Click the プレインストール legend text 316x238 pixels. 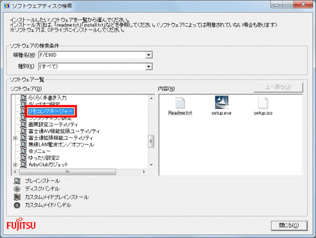[x=43, y=181]
